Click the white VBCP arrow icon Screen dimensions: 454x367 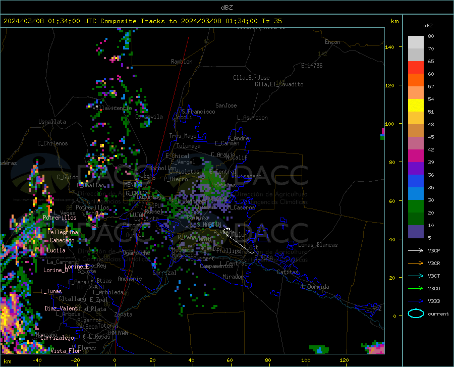pyautogui.click(x=416, y=250)
